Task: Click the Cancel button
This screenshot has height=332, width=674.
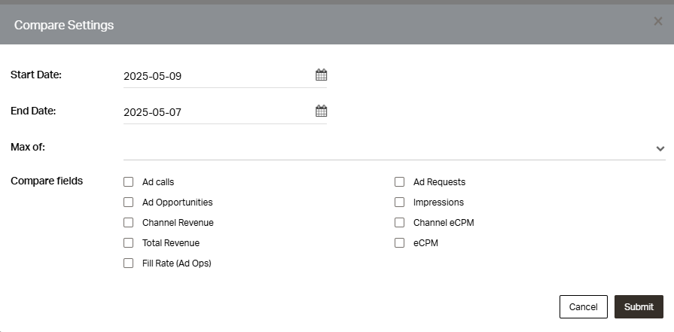Action: 584,306
